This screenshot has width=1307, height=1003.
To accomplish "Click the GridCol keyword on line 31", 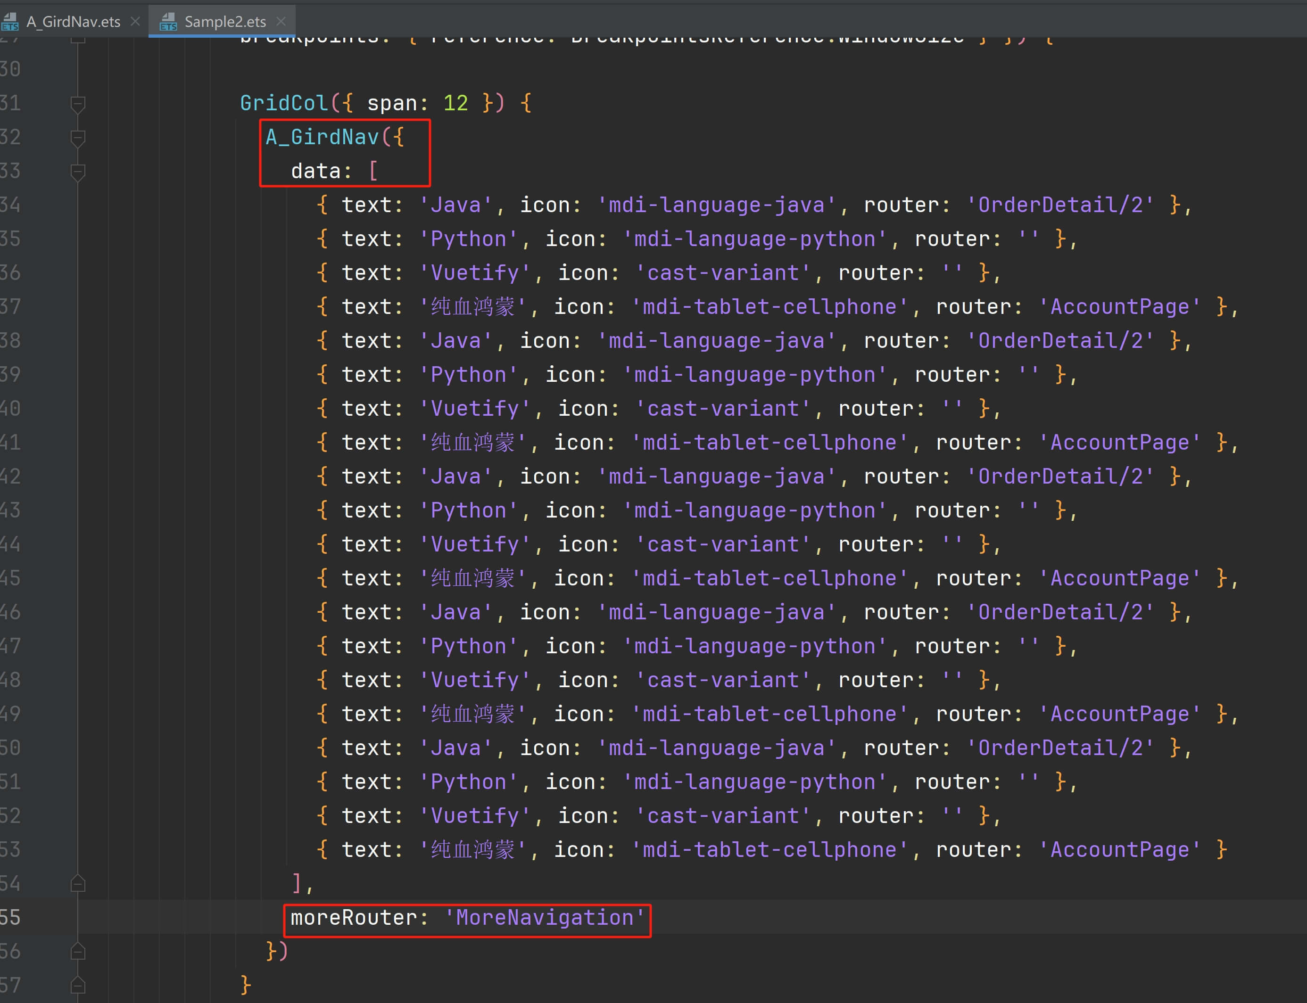I will point(284,103).
